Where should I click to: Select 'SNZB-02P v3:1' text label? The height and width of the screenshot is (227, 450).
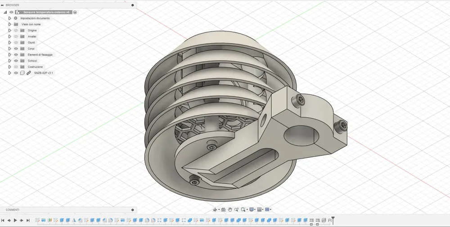pos(44,73)
